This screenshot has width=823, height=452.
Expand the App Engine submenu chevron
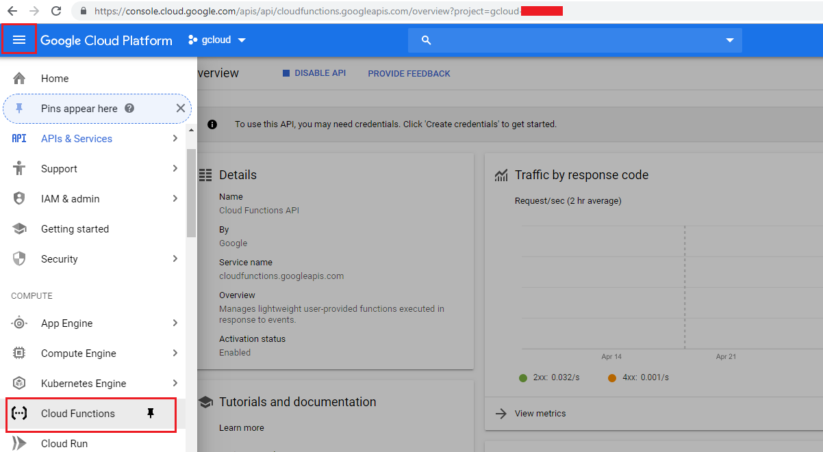tap(175, 323)
